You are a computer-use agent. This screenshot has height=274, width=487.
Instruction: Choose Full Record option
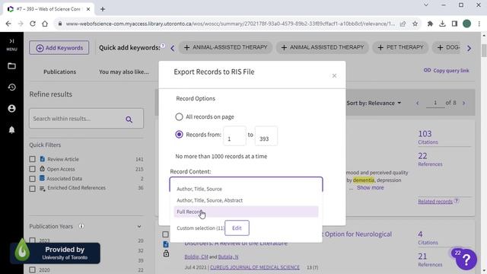(246, 212)
